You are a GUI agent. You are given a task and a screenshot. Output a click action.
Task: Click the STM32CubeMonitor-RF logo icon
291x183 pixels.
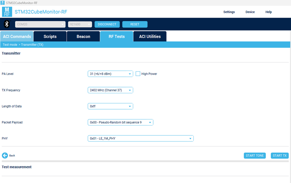(x=7, y=12)
